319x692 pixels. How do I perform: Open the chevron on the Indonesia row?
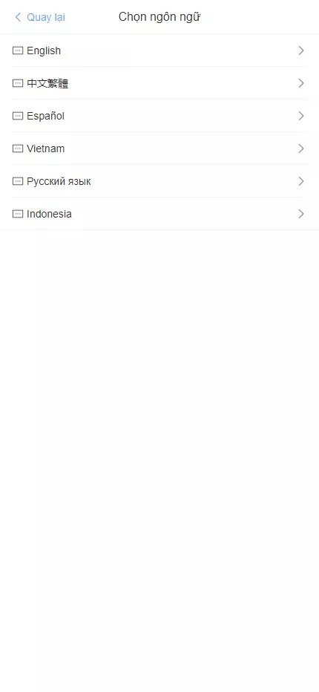301,214
